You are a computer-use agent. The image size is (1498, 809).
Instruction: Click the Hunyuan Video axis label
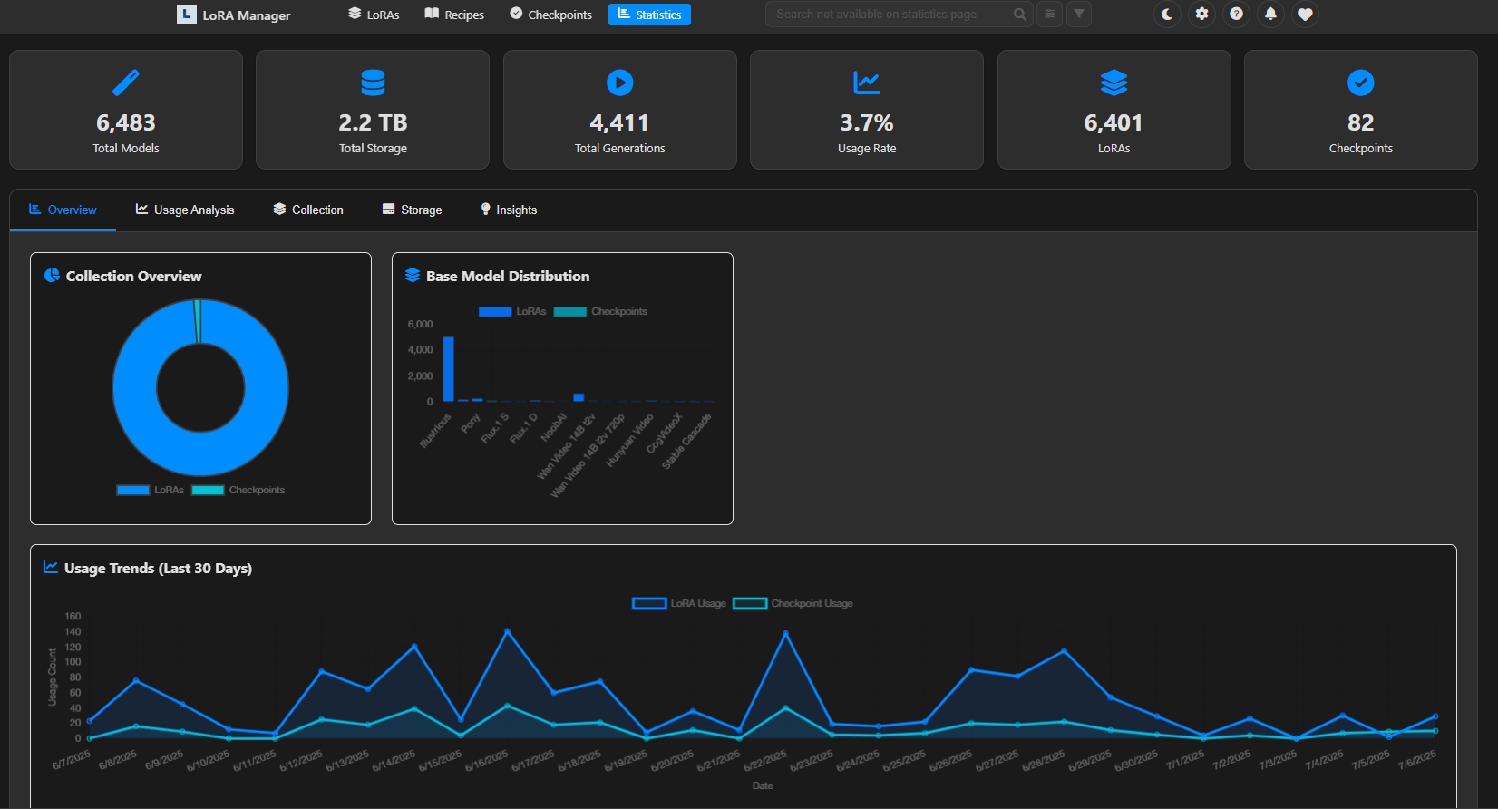click(629, 441)
